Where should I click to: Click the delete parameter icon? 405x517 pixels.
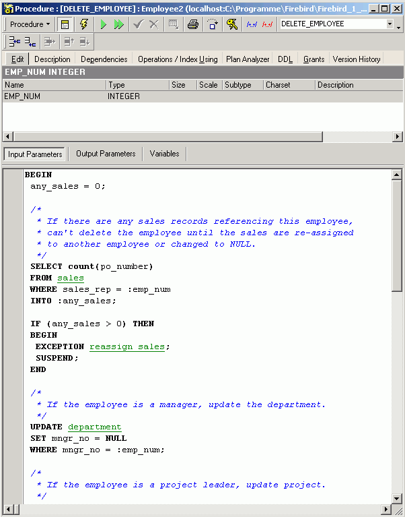pyautogui.click(x=50, y=42)
